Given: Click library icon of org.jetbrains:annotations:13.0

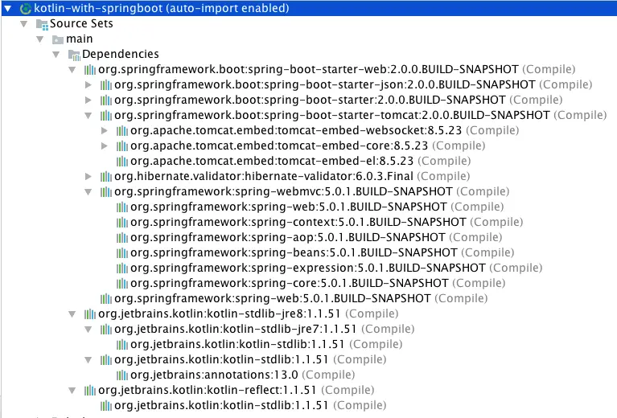Looking at the screenshot, I should coord(122,375).
